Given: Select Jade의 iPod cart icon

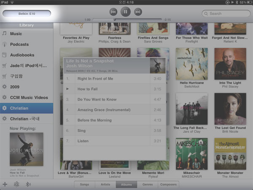Looking at the screenshot, I should point(4,65).
